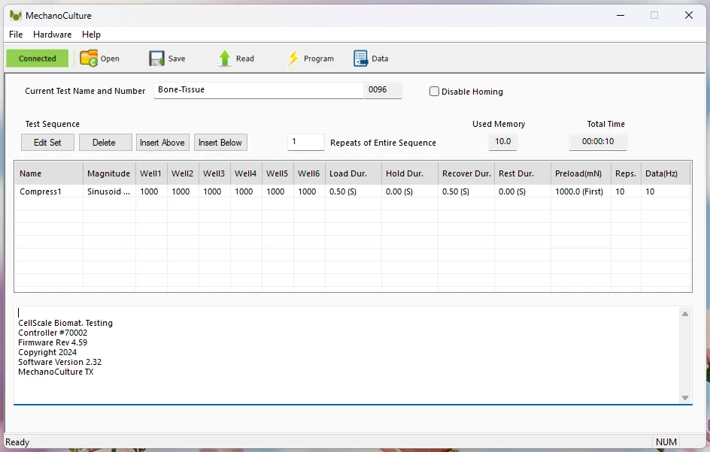Click the Reps. value 10 cell
The width and height of the screenshot is (710, 452).
[x=626, y=191]
